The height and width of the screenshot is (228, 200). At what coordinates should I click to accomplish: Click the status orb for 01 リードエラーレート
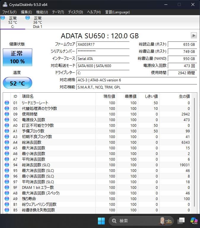[x=7, y=103]
